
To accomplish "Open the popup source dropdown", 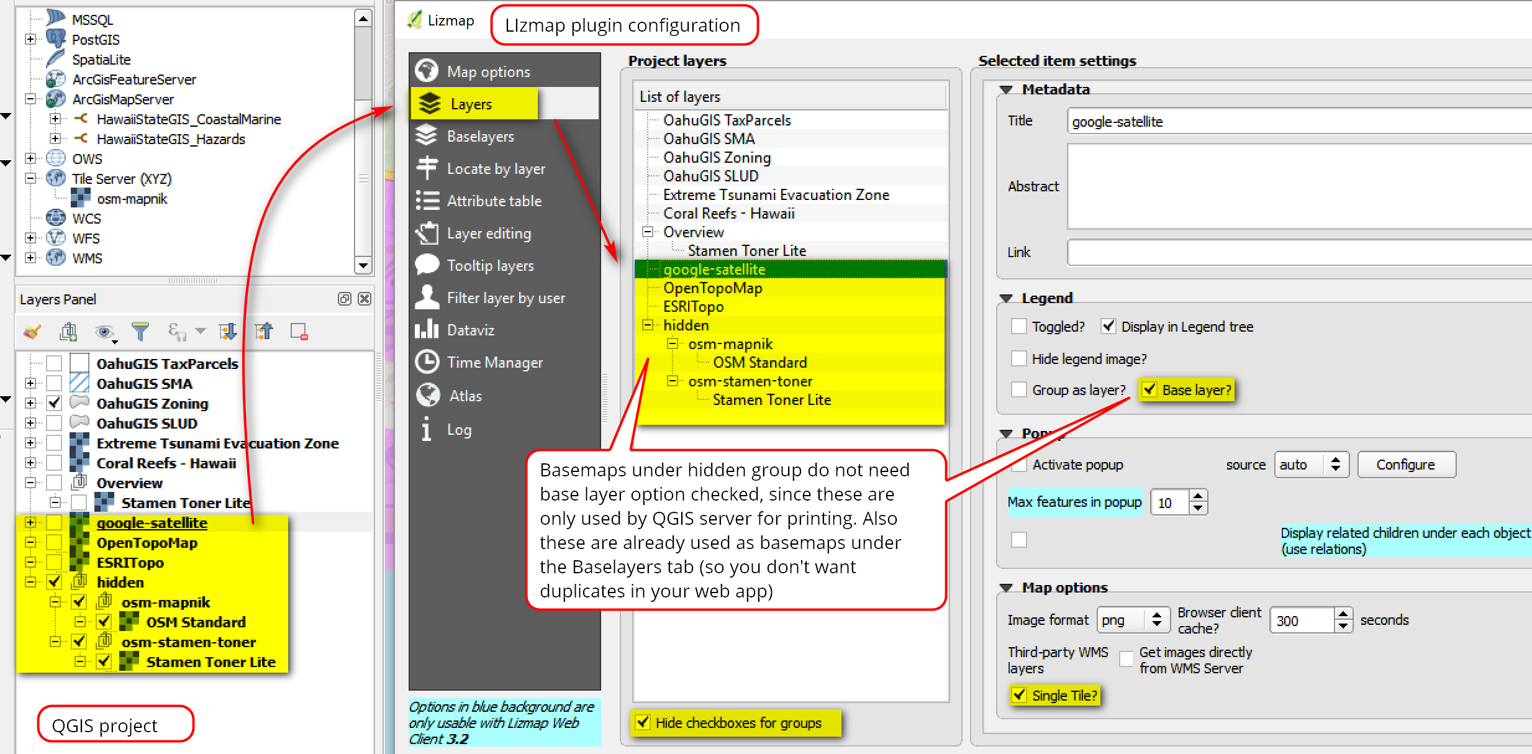I will [x=1311, y=465].
